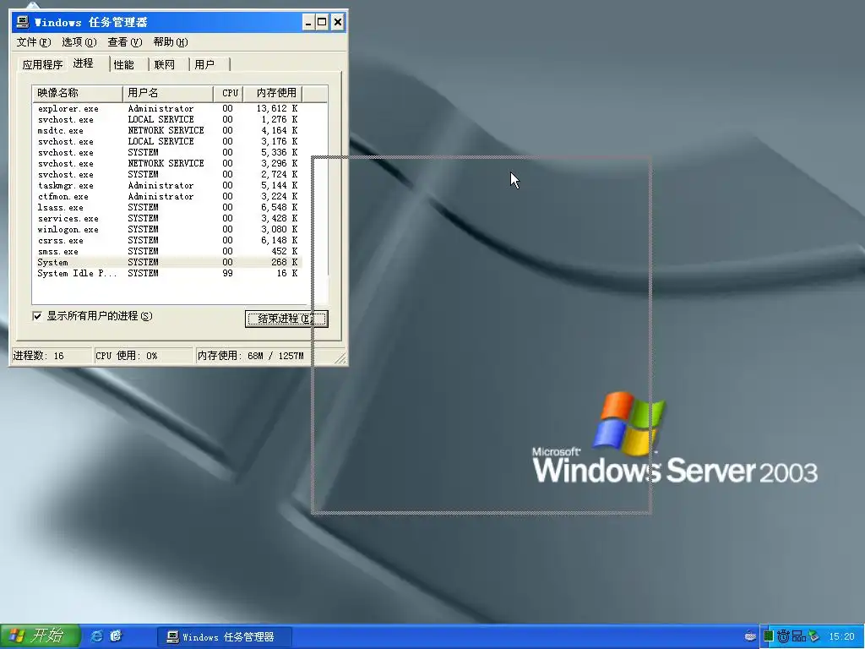Click the tray icon with three boxes
The image size is (865, 649).
[x=798, y=636]
